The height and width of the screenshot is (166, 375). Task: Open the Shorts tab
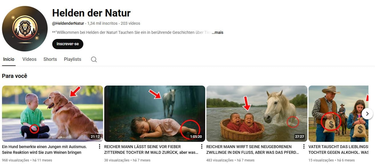[x=50, y=59]
